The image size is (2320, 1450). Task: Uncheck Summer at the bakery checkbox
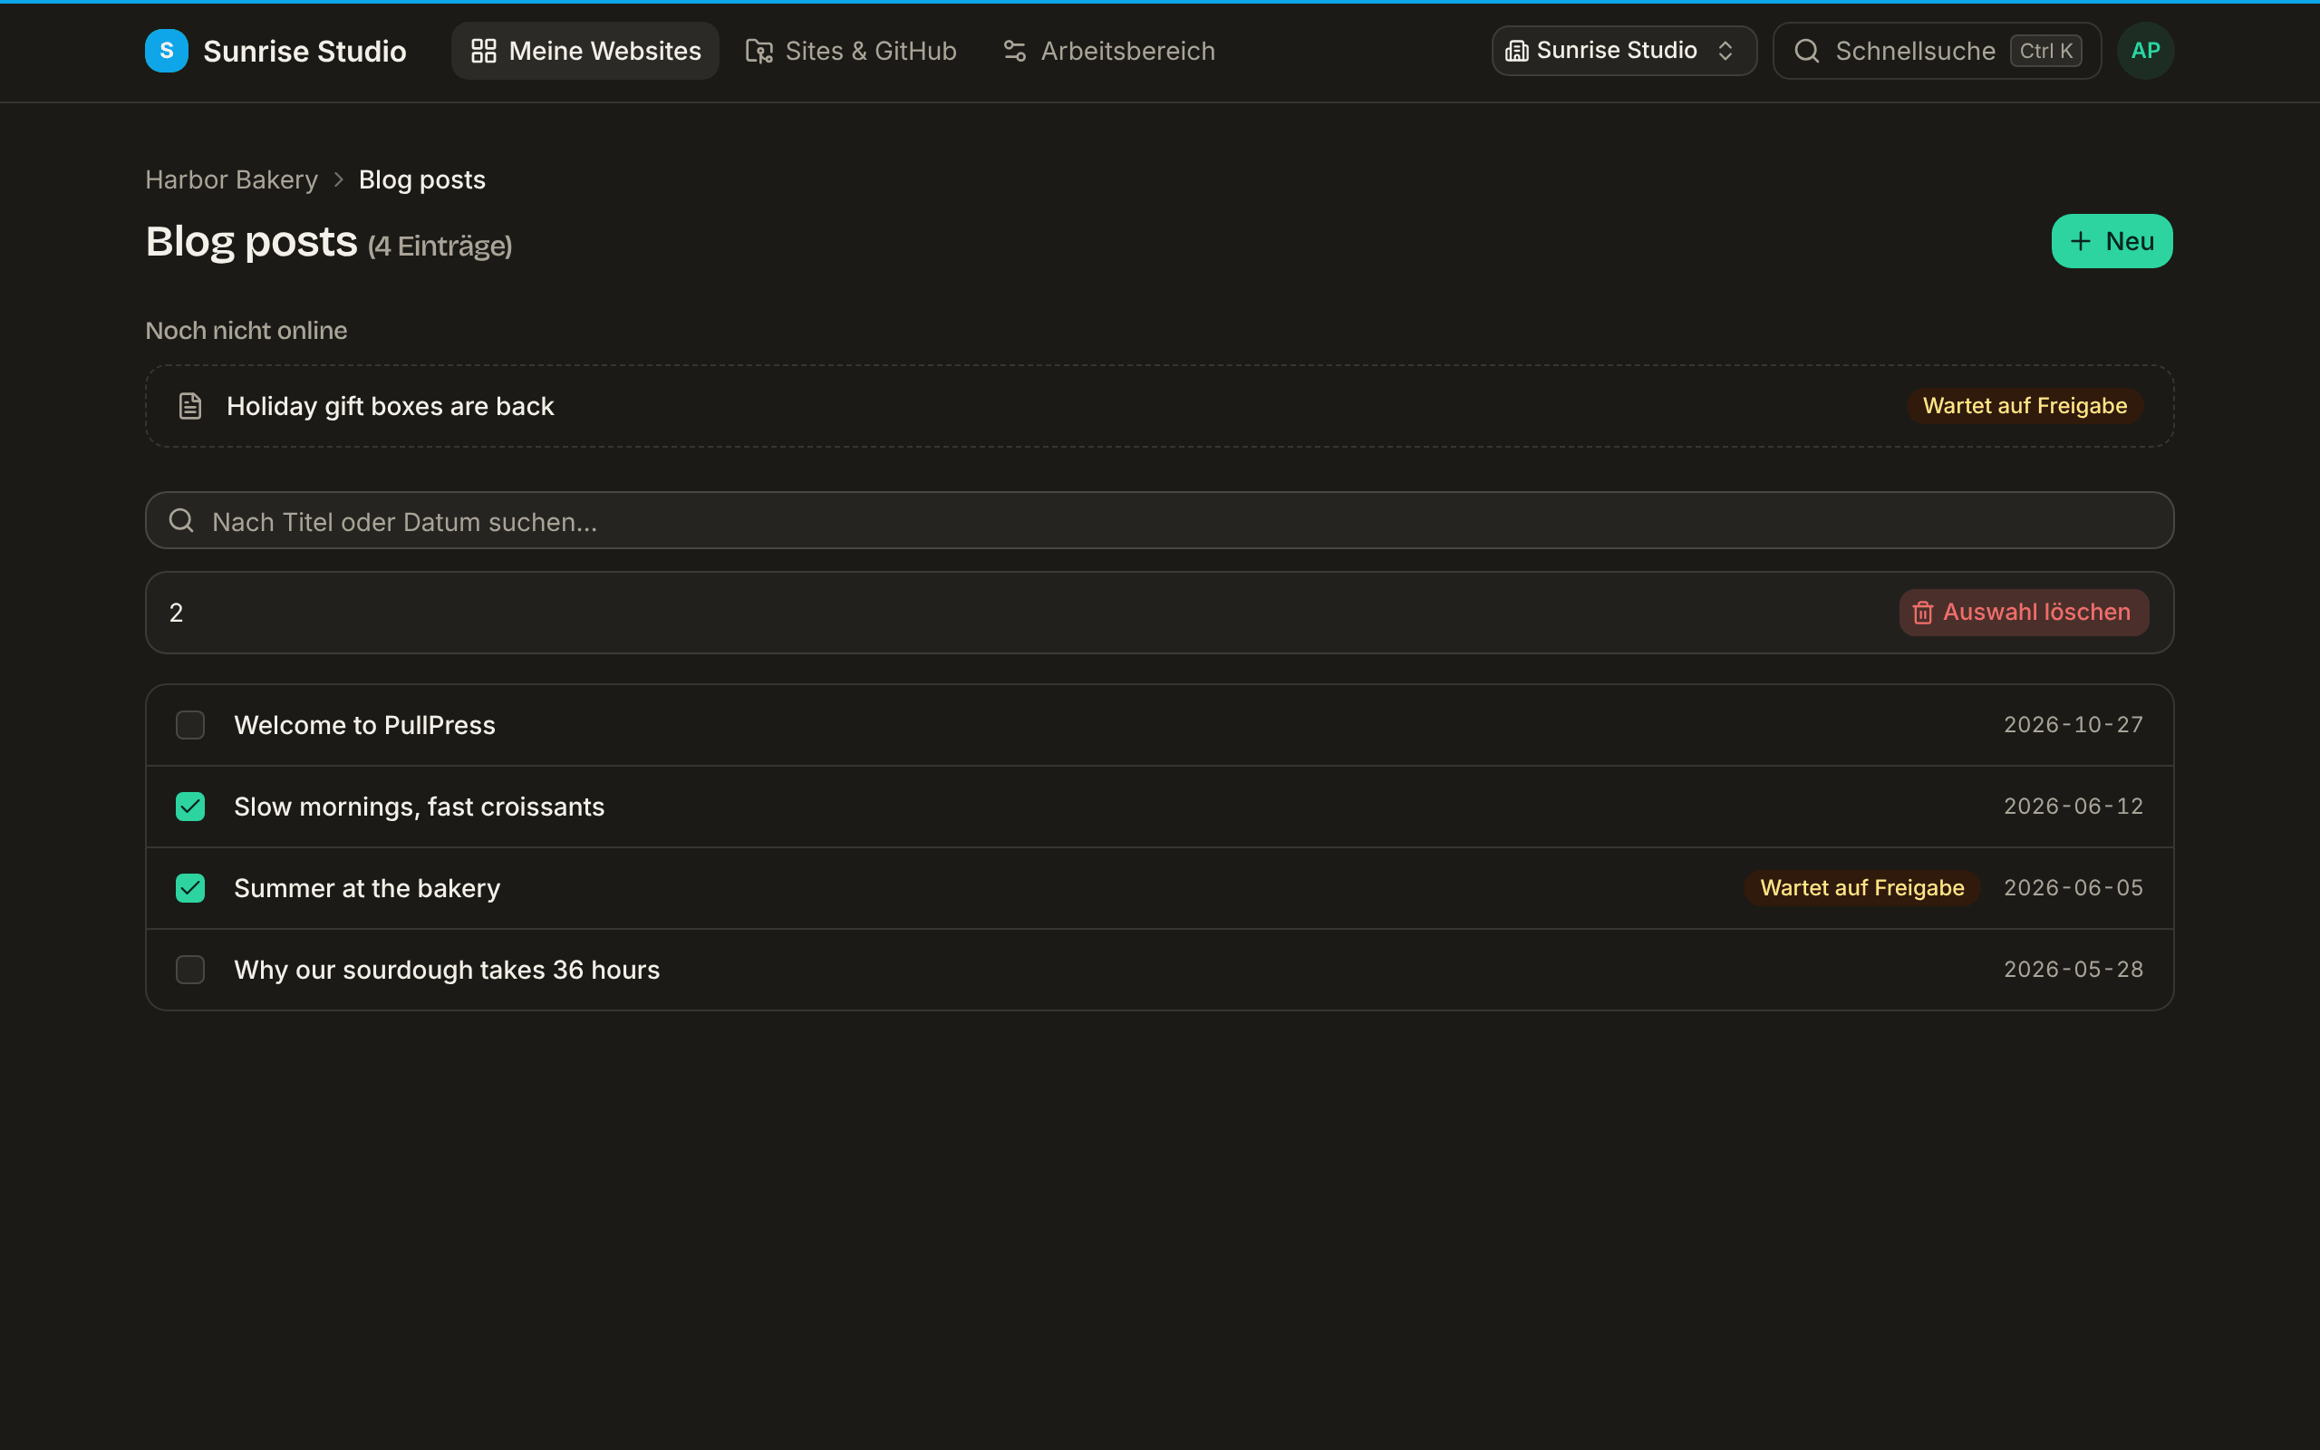pyautogui.click(x=189, y=888)
